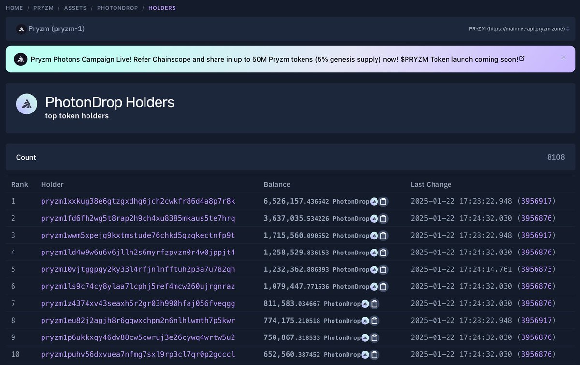This screenshot has width=580, height=365.
Task: Copy balance of 652,560.387452 PhotonDrop
Action: tap(375, 354)
